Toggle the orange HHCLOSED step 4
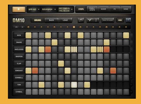 48,49
